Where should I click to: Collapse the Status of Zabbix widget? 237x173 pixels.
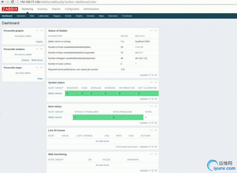click(156, 30)
